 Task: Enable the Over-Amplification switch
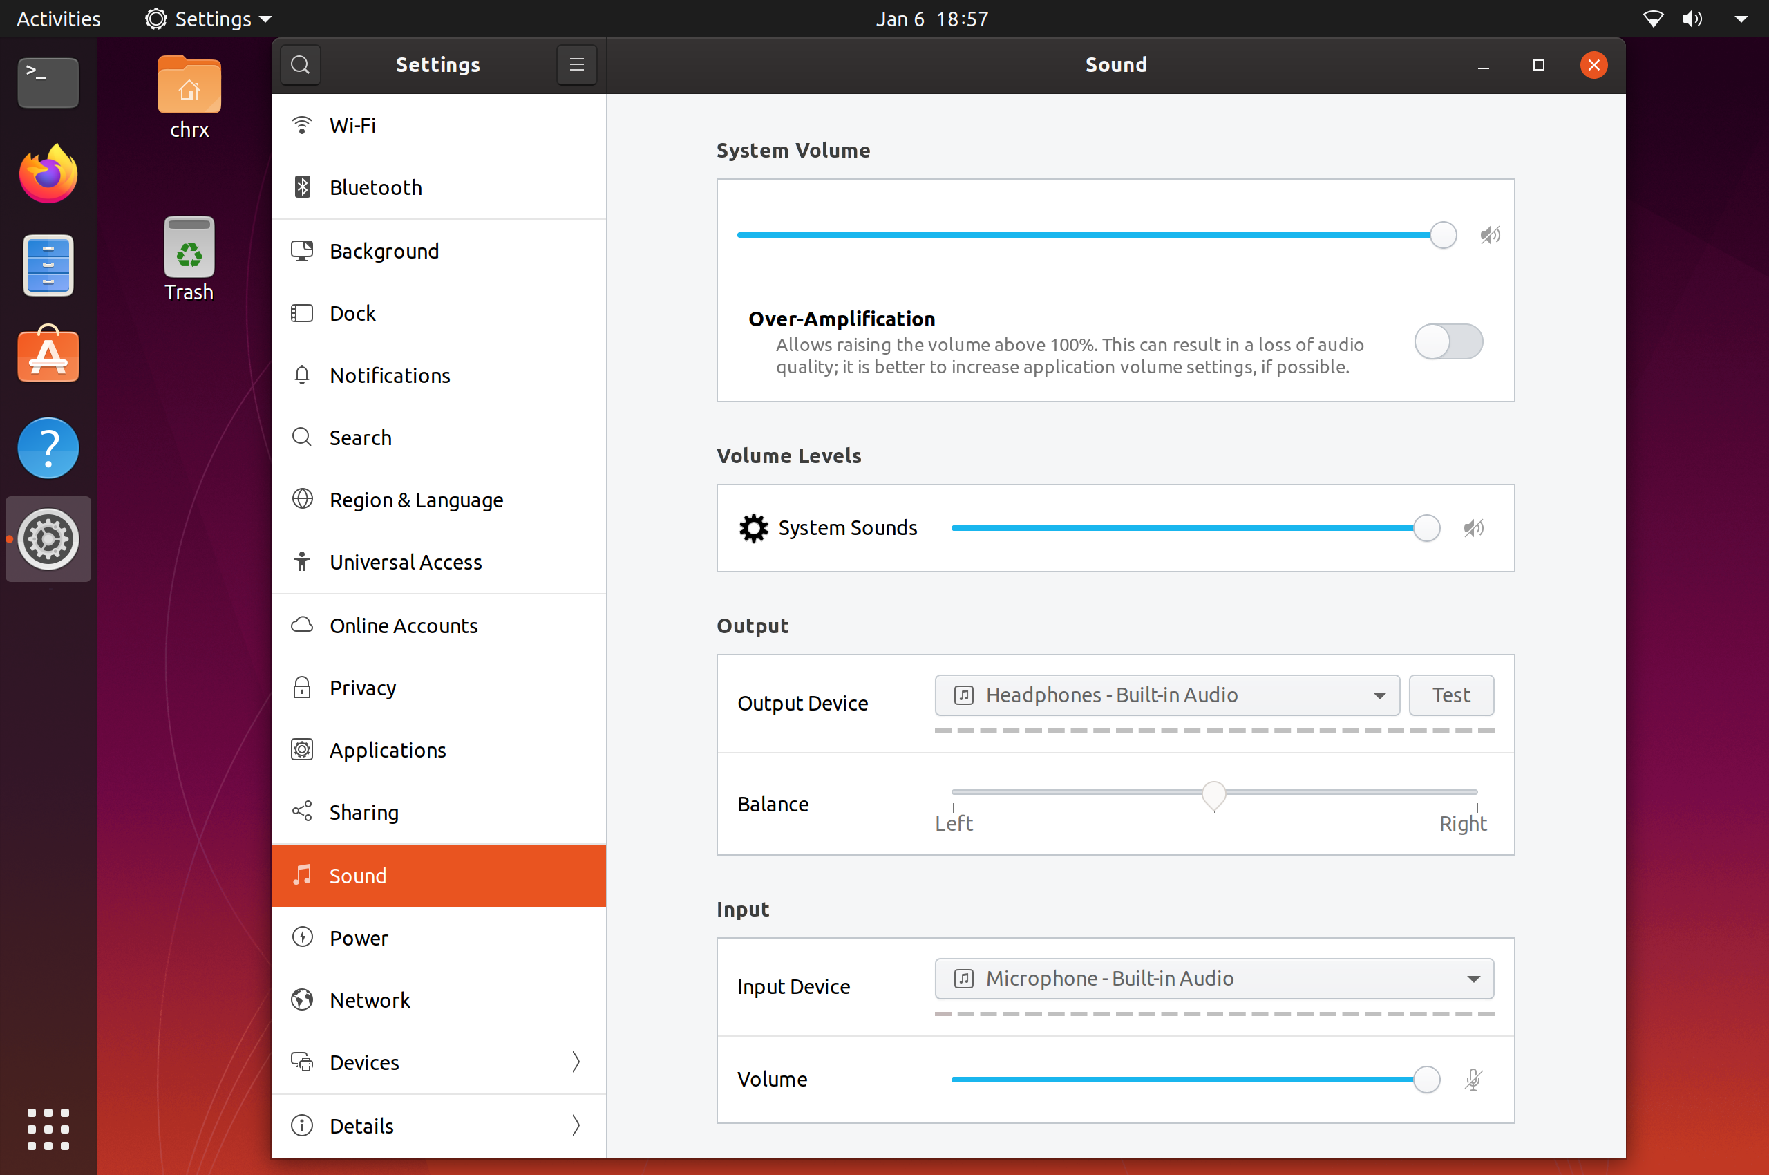click(1448, 342)
